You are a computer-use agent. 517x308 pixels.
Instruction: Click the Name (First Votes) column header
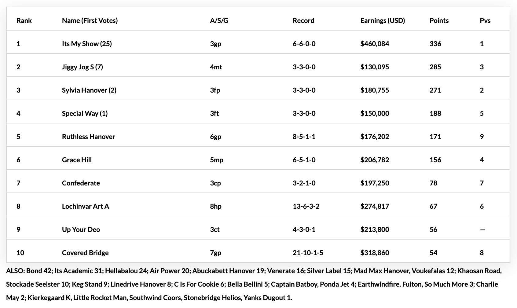pos(90,20)
